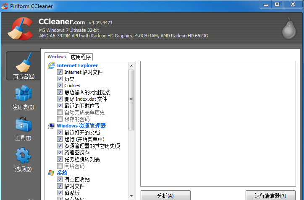The width and height of the screenshot is (304, 200).
Task: Click the Windows 资源管理器 computer icon
Action: click(x=51, y=126)
